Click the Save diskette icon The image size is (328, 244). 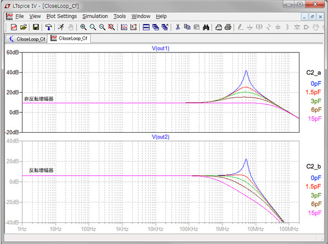pyautogui.click(x=36, y=27)
